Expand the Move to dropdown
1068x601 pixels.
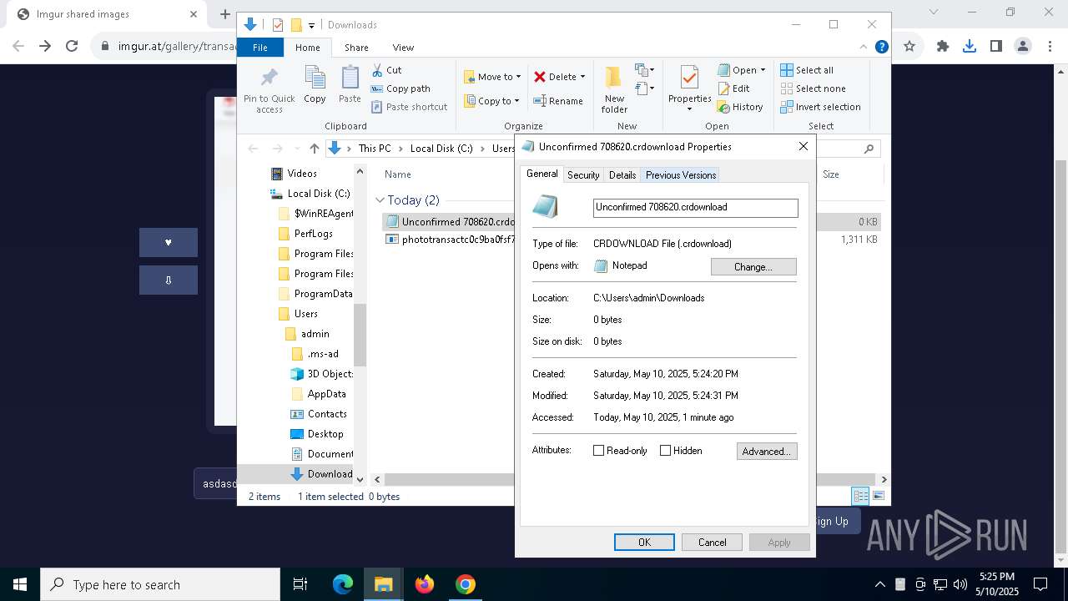point(518,77)
